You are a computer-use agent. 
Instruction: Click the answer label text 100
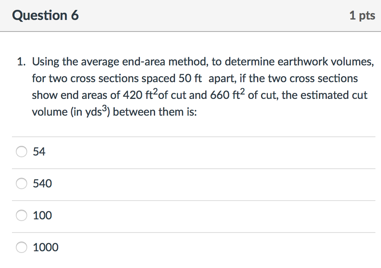[x=43, y=215]
